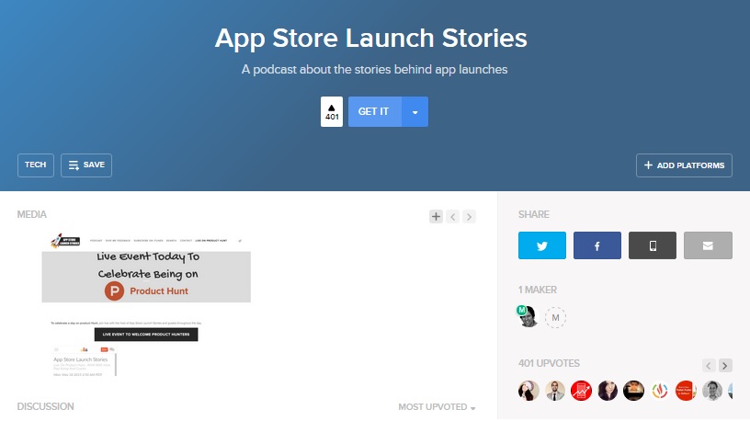Go to next media with right chevron
The image size is (750, 421).
(x=470, y=216)
